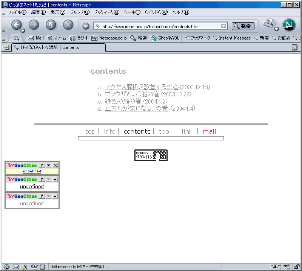Select the ひっぽのネット放浪記 | contents tab

click(59, 47)
